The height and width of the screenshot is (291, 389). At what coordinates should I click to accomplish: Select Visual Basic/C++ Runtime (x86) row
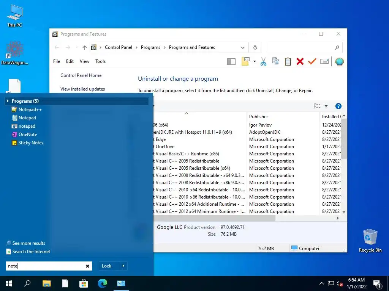247,154
